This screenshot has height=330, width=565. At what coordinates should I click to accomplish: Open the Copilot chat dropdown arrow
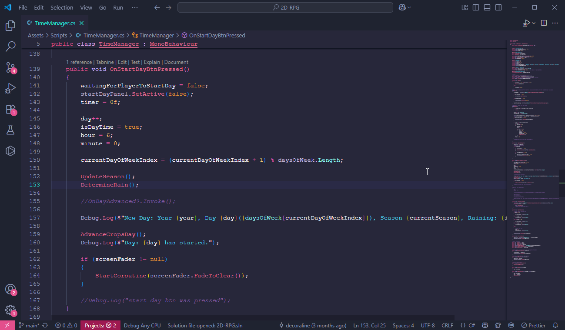tap(409, 7)
